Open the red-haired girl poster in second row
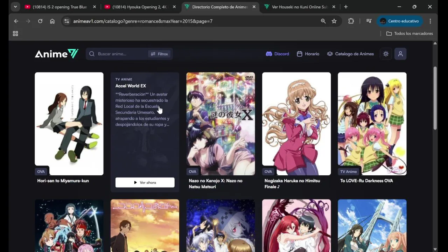Screen dimensions: 448x252 [x=296, y=225]
